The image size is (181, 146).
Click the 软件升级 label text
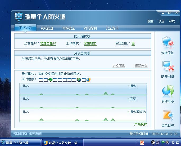tap(168, 101)
